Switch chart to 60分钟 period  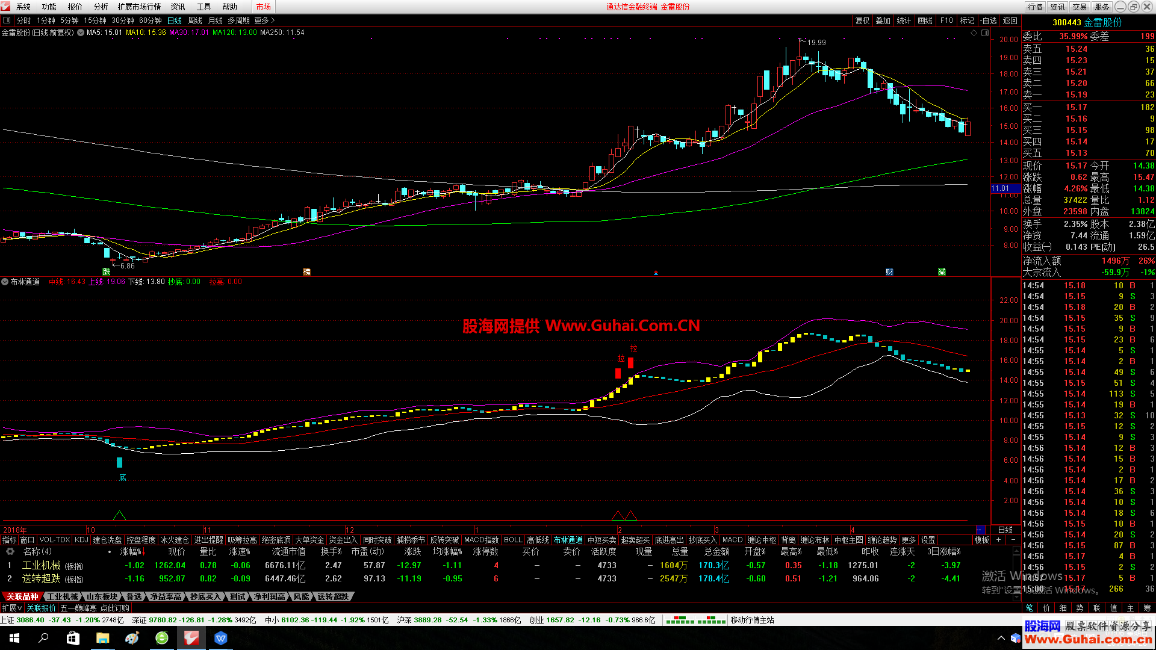pos(151,20)
